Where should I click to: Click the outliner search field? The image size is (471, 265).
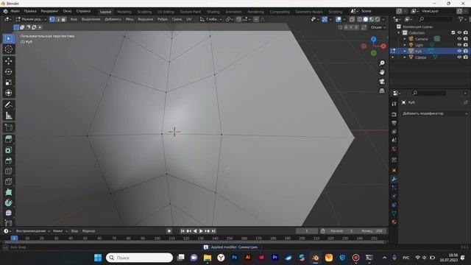click(x=435, y=19)
